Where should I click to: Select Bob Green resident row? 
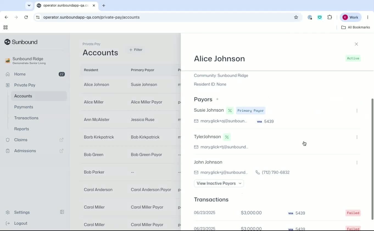131,155
